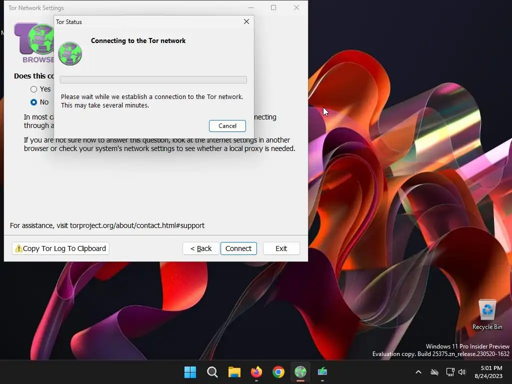The height and width of the screenshot is (384, 512).
Task: Exit the Tor Network Settings
Action: coord(281,248)
